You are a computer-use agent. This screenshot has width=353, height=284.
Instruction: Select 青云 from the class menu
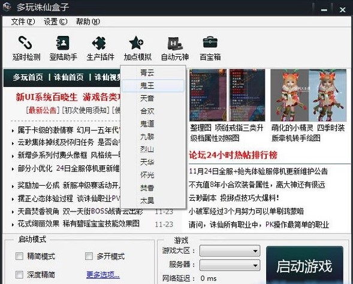pyautogui.click(x=153, y=73)
